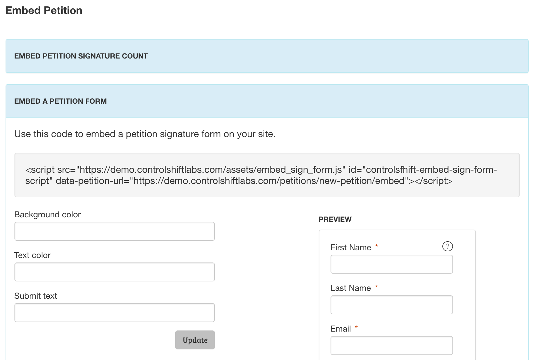Click the Email label in preview
Screen dimensions: 537x360
coord(341,329)
